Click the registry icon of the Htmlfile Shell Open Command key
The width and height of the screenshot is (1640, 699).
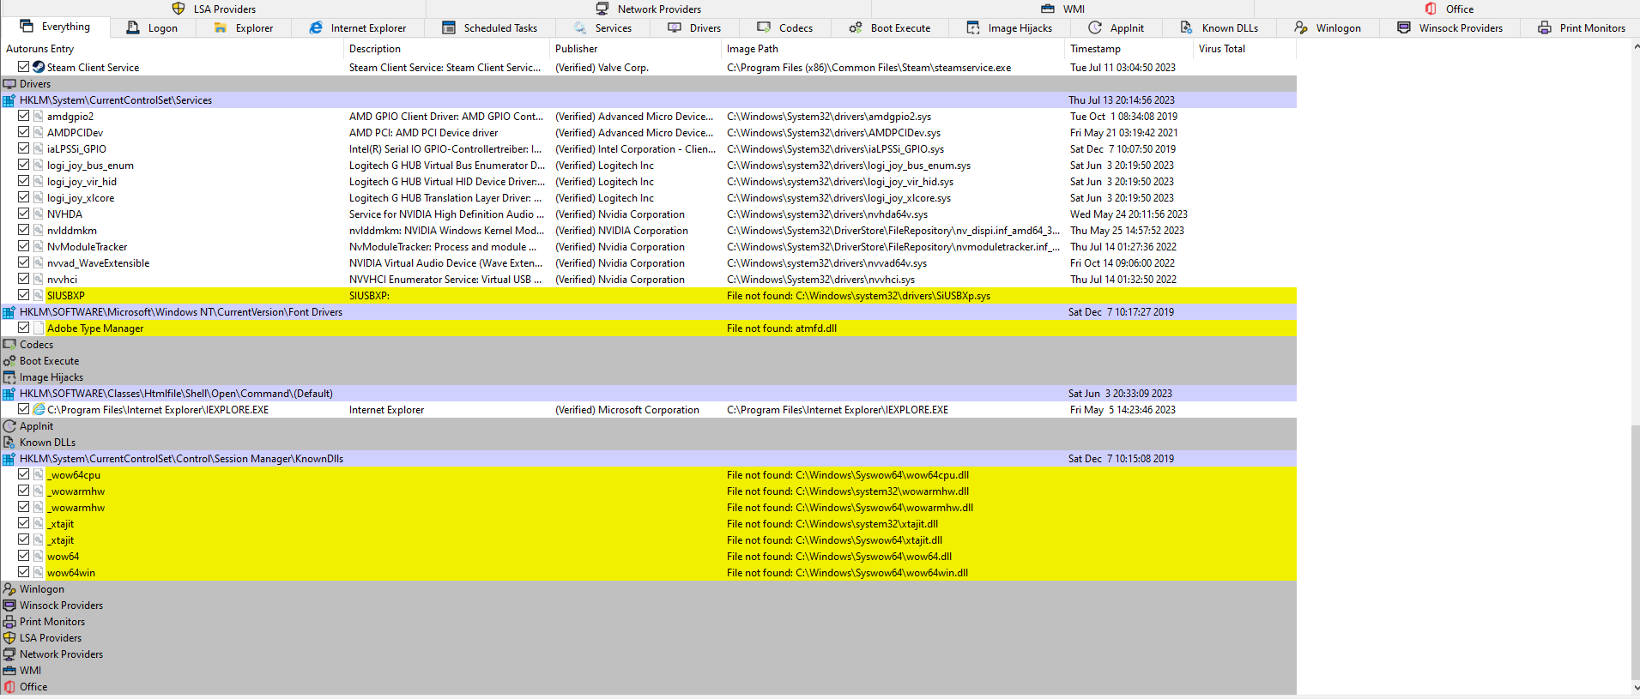(x=9, y=394)
